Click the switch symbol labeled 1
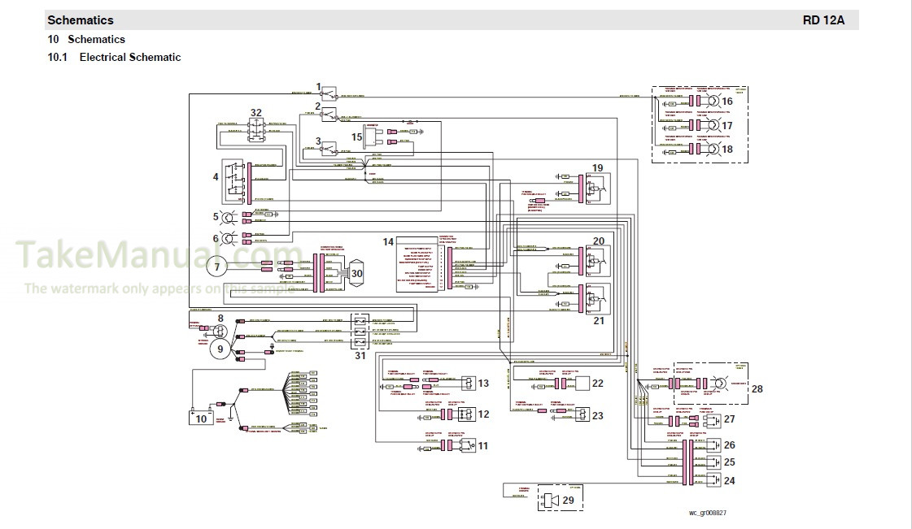Image resolution: width=912 pixels, height=529 pixels. 332,95
